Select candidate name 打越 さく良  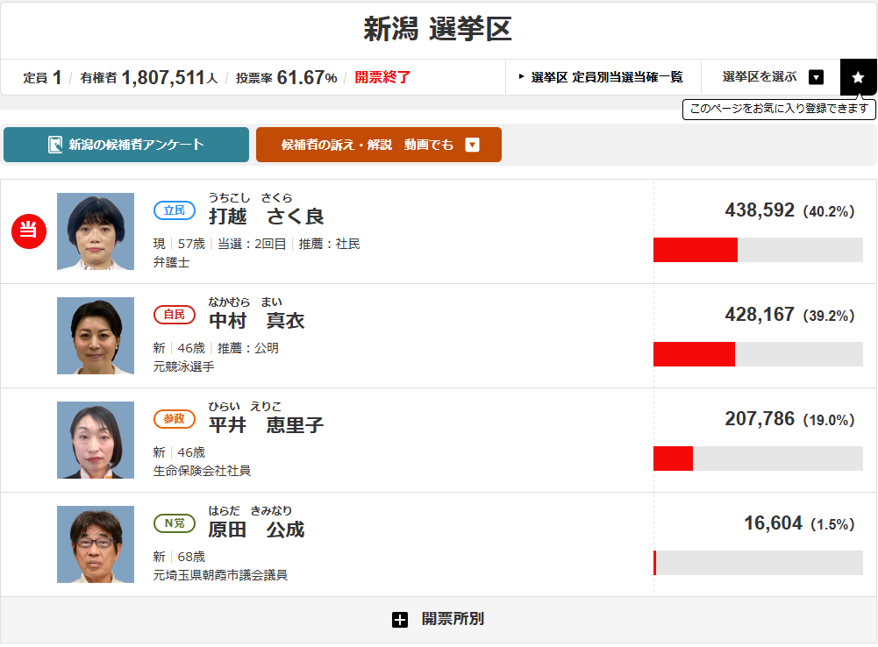pyautogui.click(x=266, y=216)
